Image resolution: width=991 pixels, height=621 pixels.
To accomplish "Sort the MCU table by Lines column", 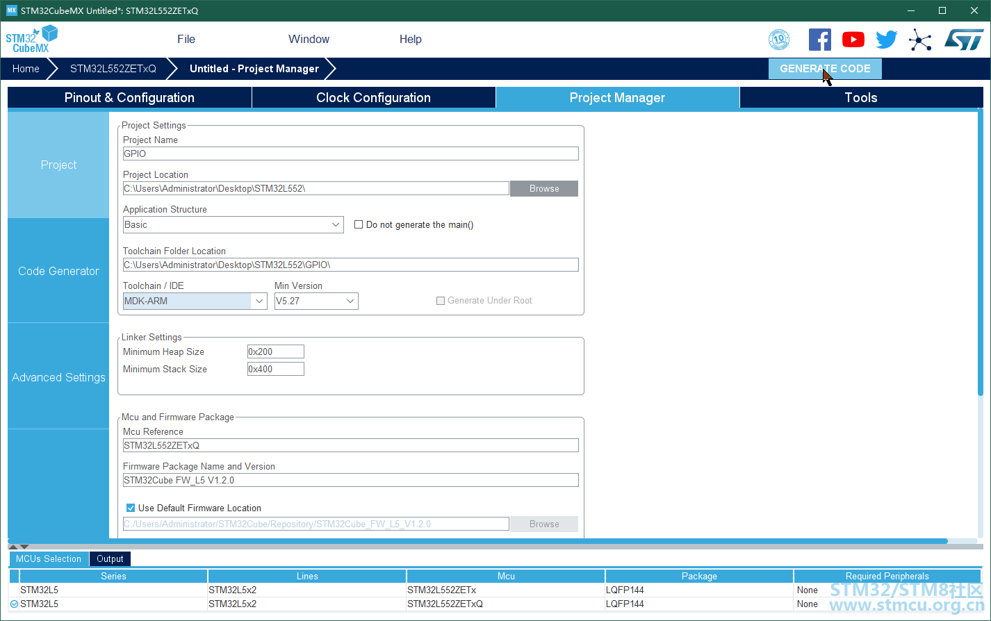I will [307, 577].
